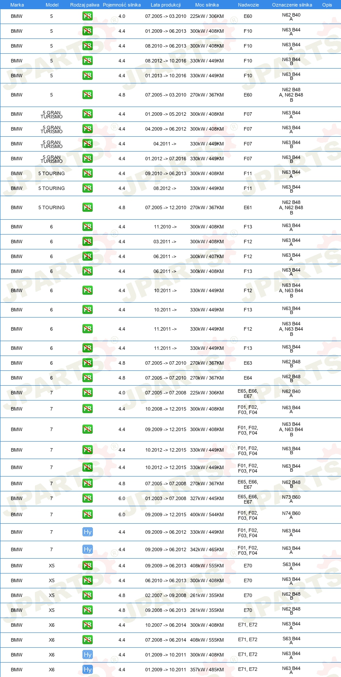Click engine capacity 6.0 in the 327kW / 445KM row
341x677 pixels.
click(122, 498)
